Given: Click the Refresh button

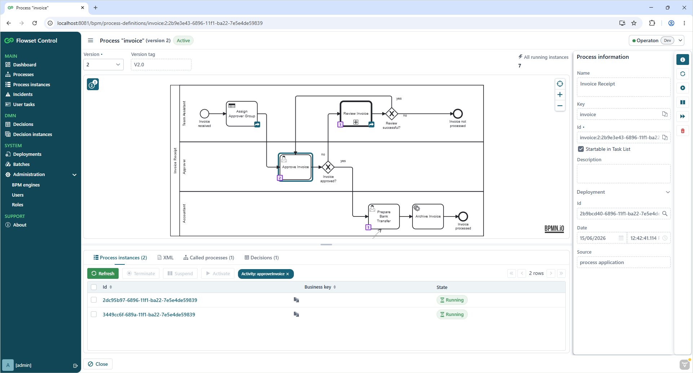Looking at the screenshot, I should [103, 273].
